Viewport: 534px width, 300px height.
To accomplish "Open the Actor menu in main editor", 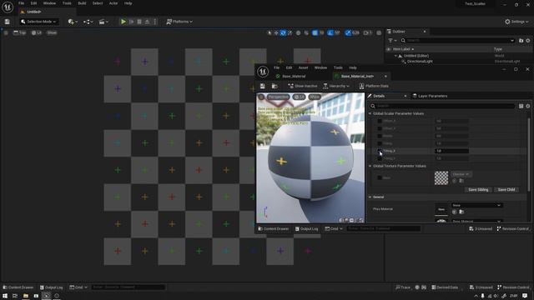I will (x=113, y=3).
